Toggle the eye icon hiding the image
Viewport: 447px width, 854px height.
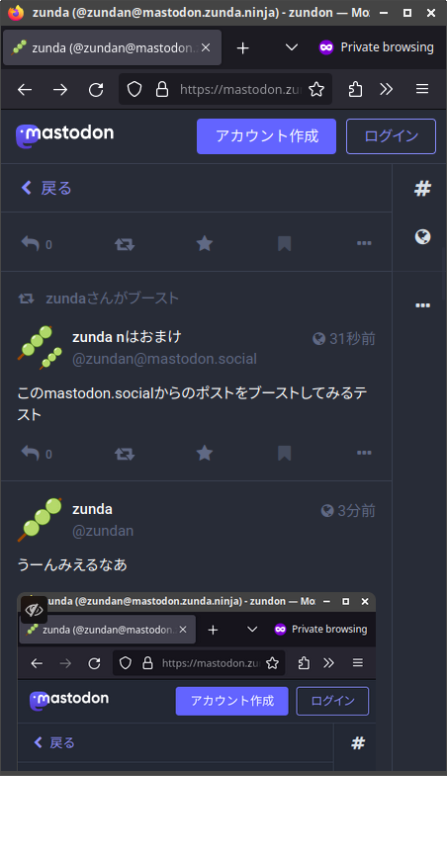(x=34, y=610)
